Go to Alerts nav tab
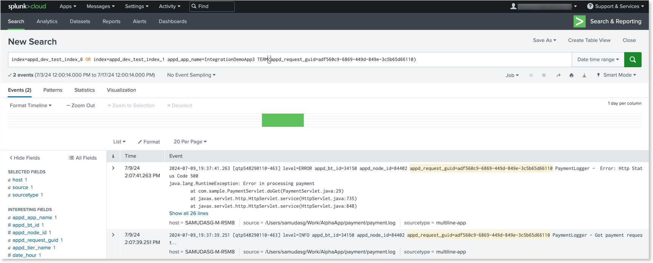Image resolution: width=653 pixels, height=263 pixels. coord(139,22)
